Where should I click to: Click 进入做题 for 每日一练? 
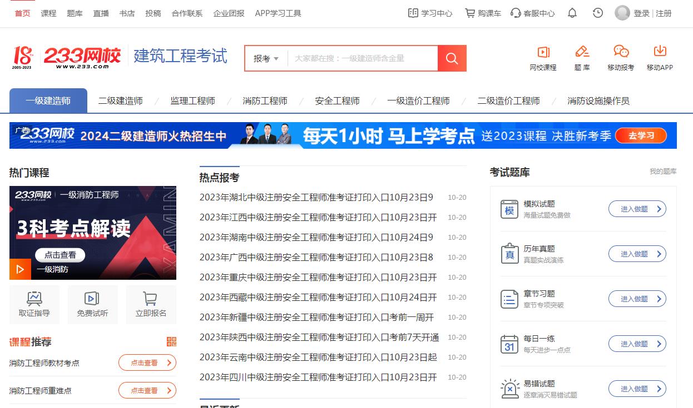tap(637, 344)
